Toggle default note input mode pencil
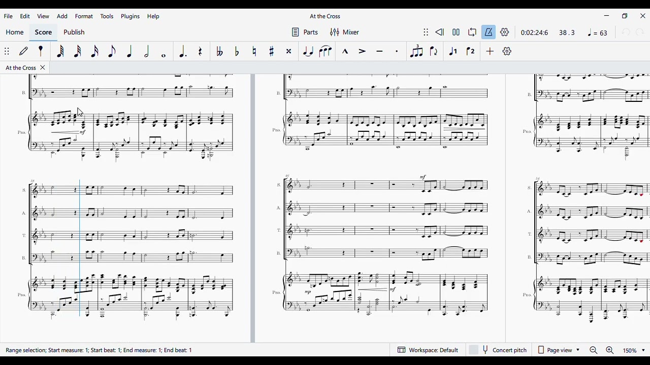Viewport: 650px width, 365px height. point(24,51)
